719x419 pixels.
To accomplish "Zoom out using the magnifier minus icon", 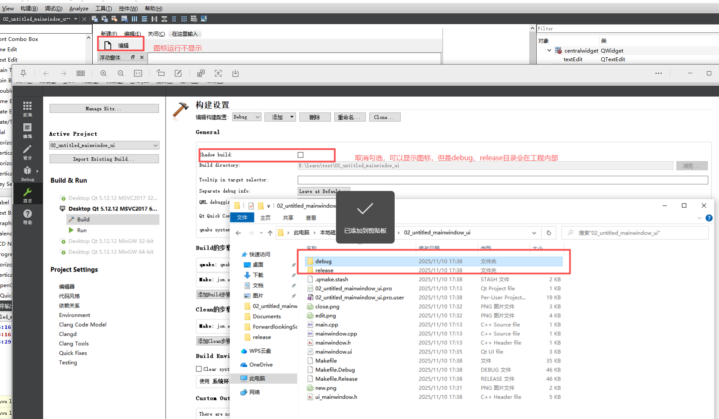I will click(x=121, y=73).
